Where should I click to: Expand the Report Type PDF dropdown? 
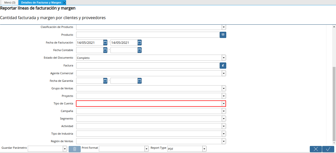tap(204, 149)
